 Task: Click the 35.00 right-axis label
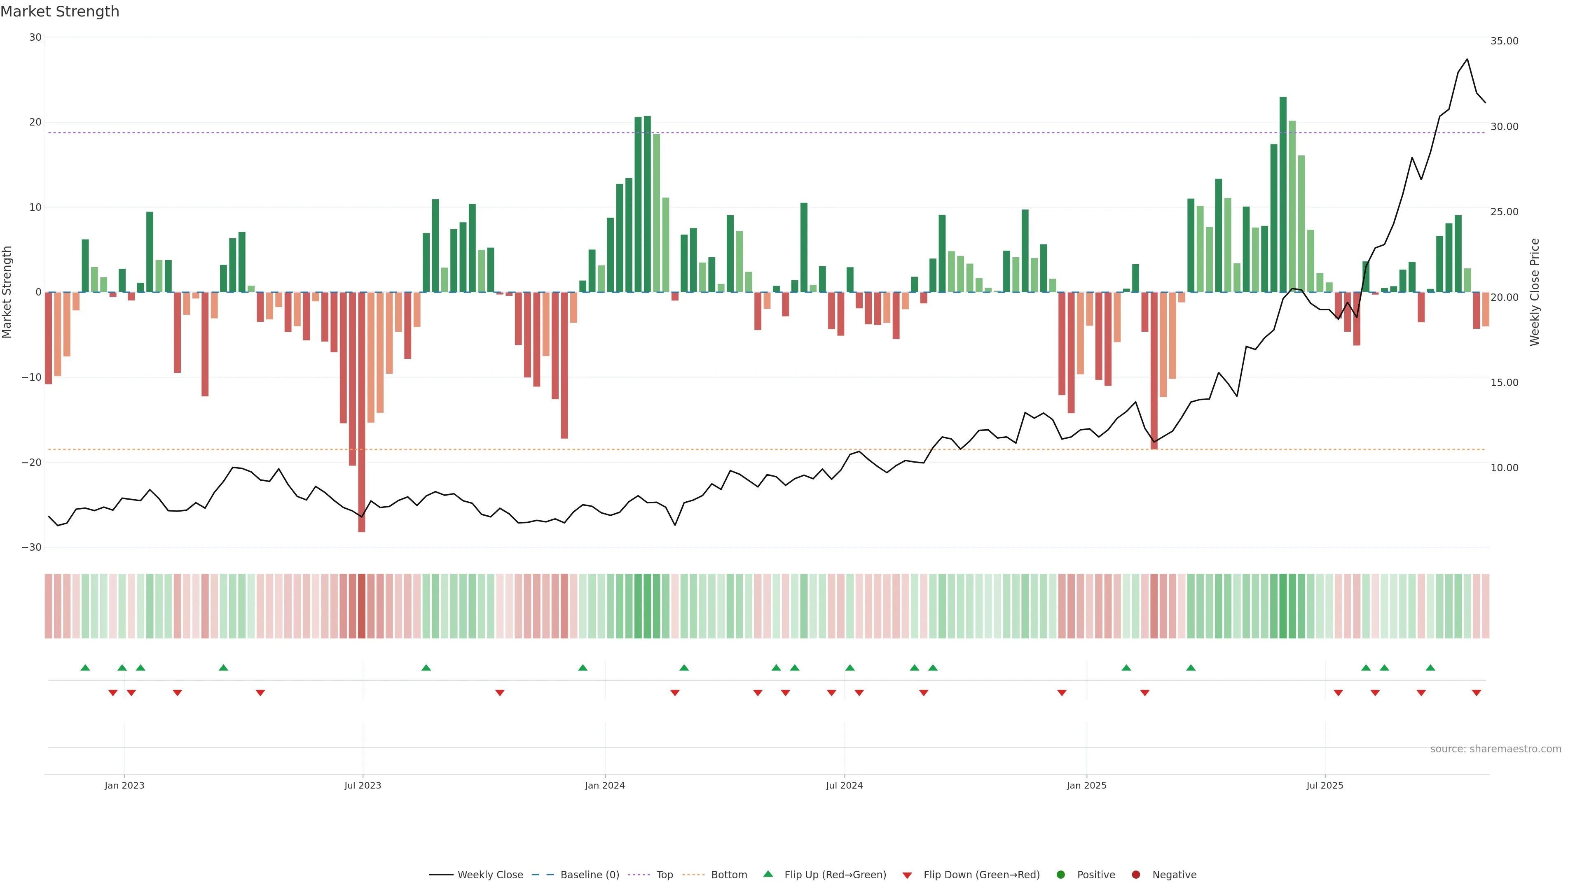tap(1504, 41)
